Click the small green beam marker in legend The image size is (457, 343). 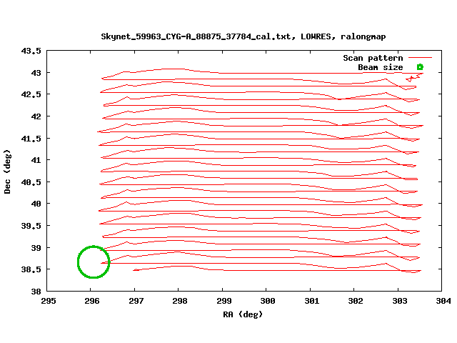click(x=420, y=67)
